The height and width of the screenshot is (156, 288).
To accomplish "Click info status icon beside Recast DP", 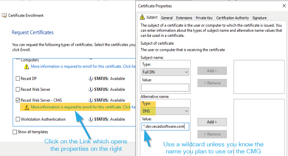I will (x=90, y=79).
